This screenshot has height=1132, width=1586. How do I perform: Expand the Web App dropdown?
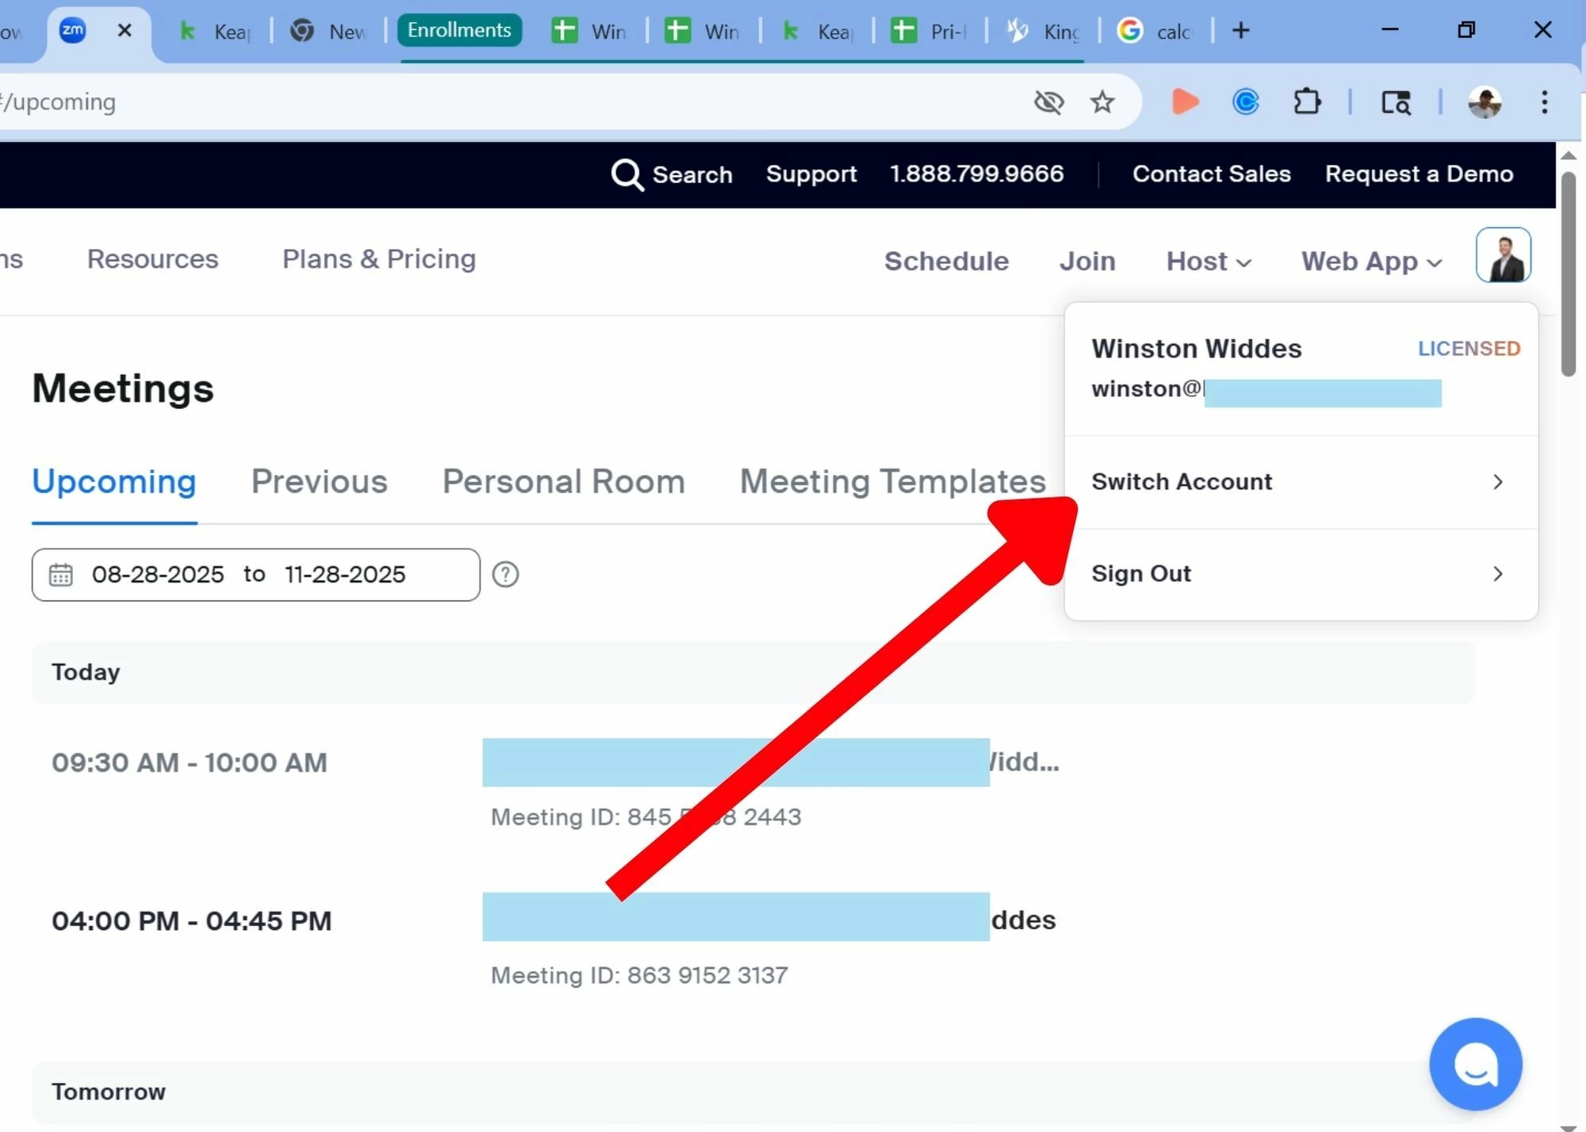coord(1371,261)
